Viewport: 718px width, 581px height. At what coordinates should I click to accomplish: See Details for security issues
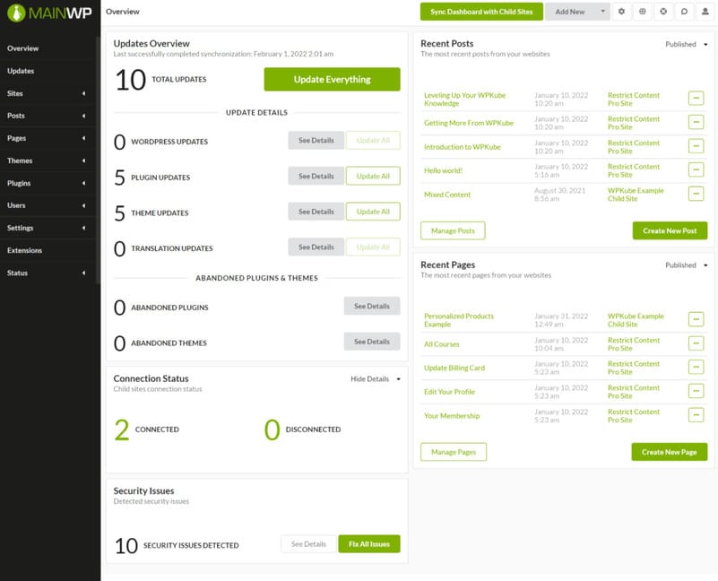[308, 544]
